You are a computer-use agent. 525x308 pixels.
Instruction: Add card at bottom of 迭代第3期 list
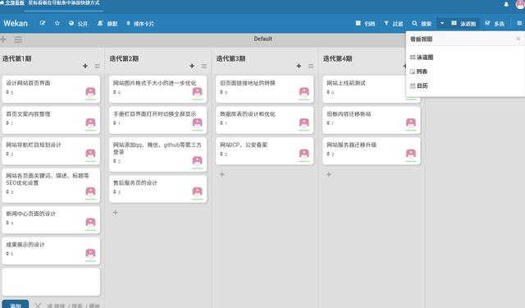pos(222,174)
